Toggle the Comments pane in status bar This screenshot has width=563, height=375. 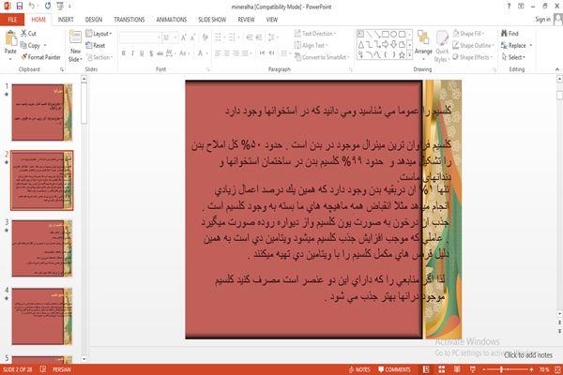(394, 369)
